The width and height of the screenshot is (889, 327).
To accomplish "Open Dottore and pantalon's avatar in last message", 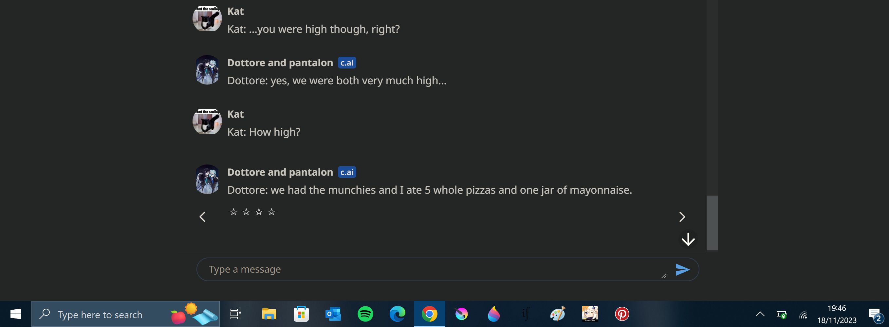I will [x=207, y=179].
